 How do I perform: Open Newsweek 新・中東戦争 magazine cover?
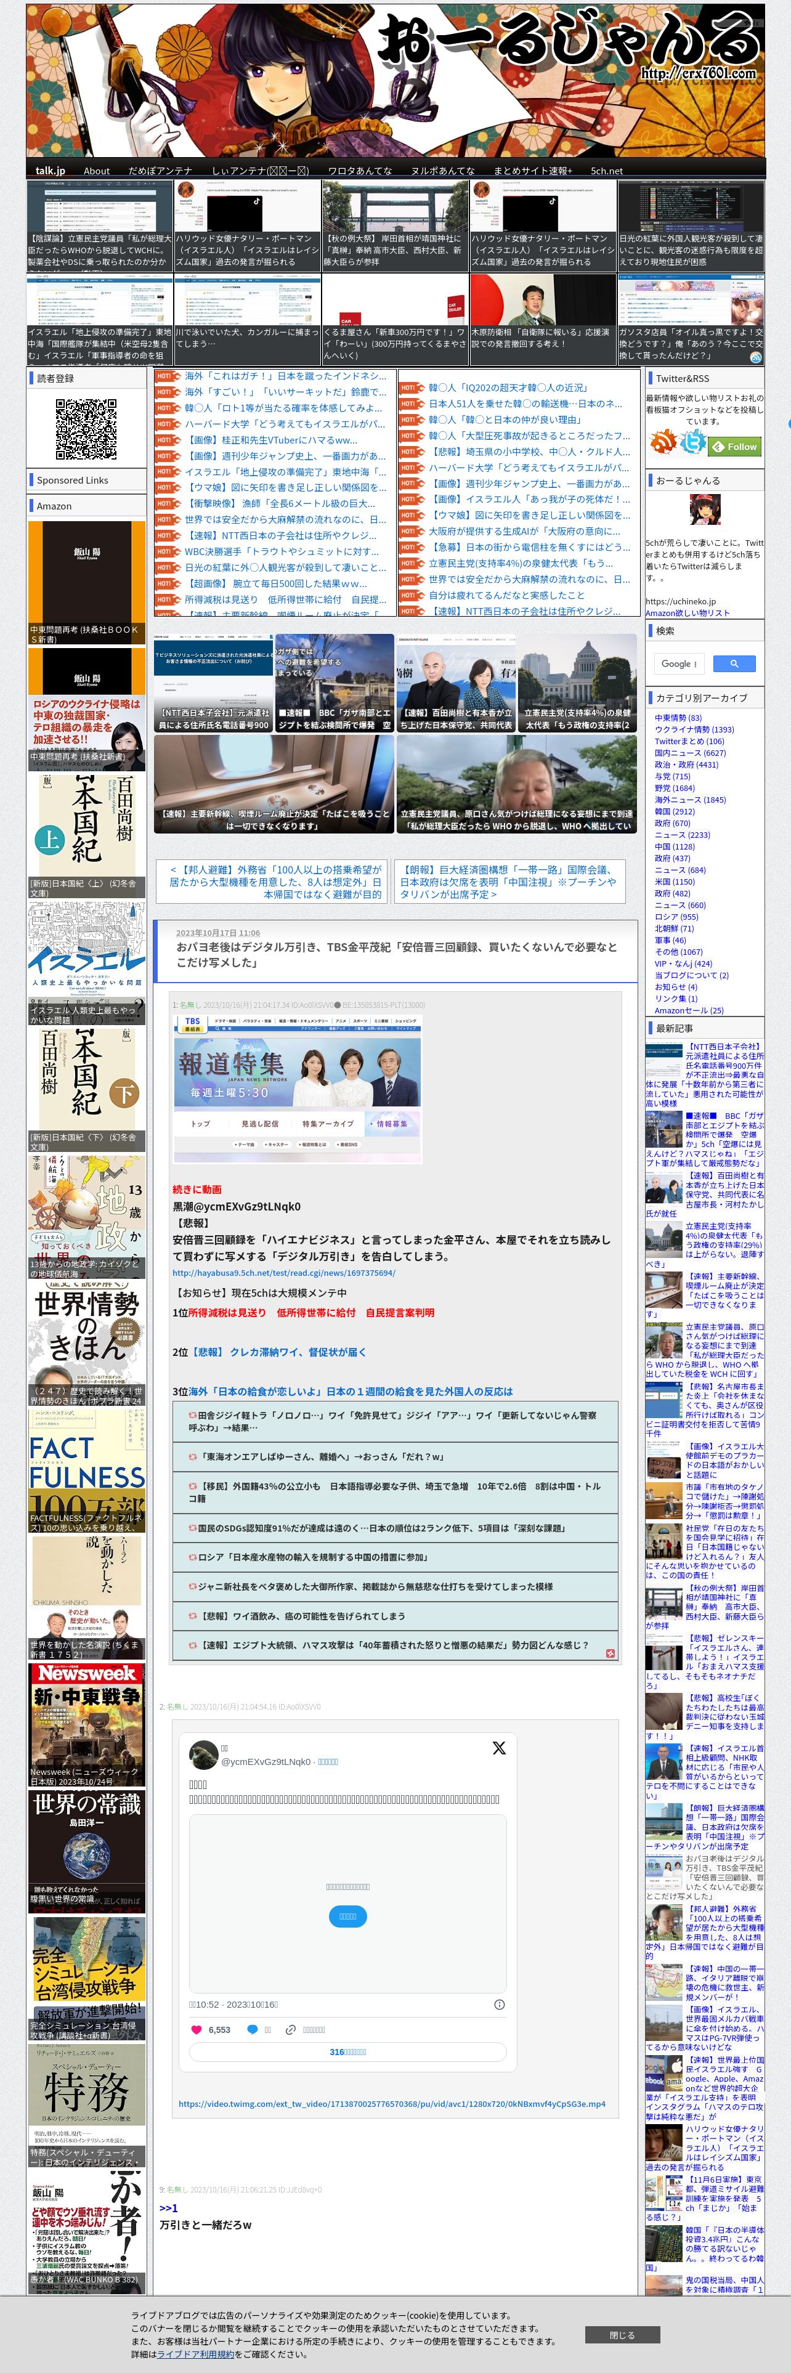(x=87, y=1724)
